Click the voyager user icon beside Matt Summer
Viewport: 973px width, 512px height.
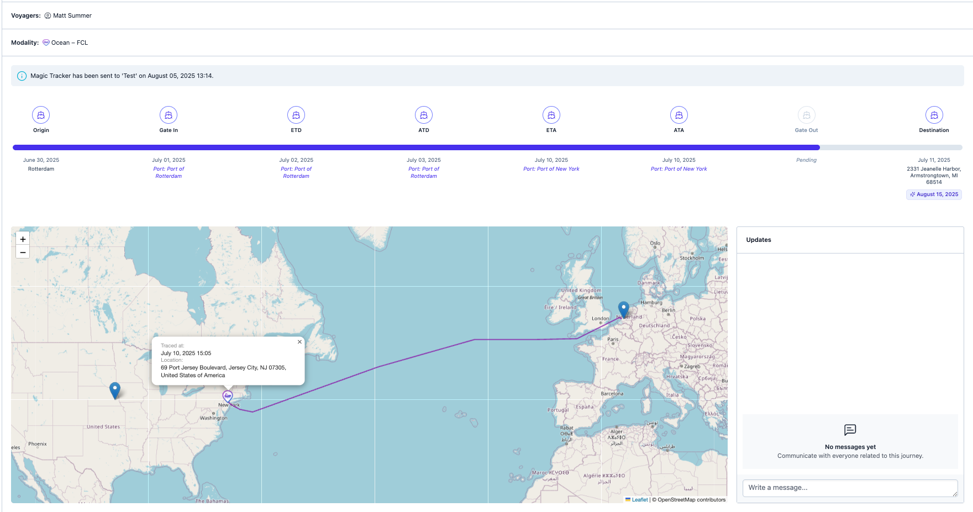(x=48, y=15)
